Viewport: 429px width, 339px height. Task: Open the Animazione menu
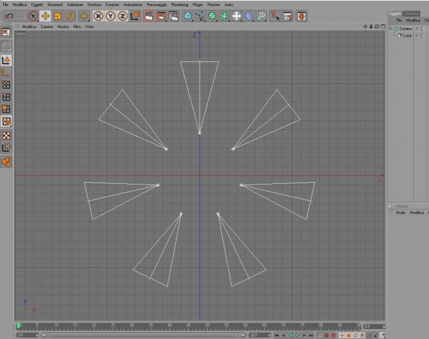[x=133, y=5]
